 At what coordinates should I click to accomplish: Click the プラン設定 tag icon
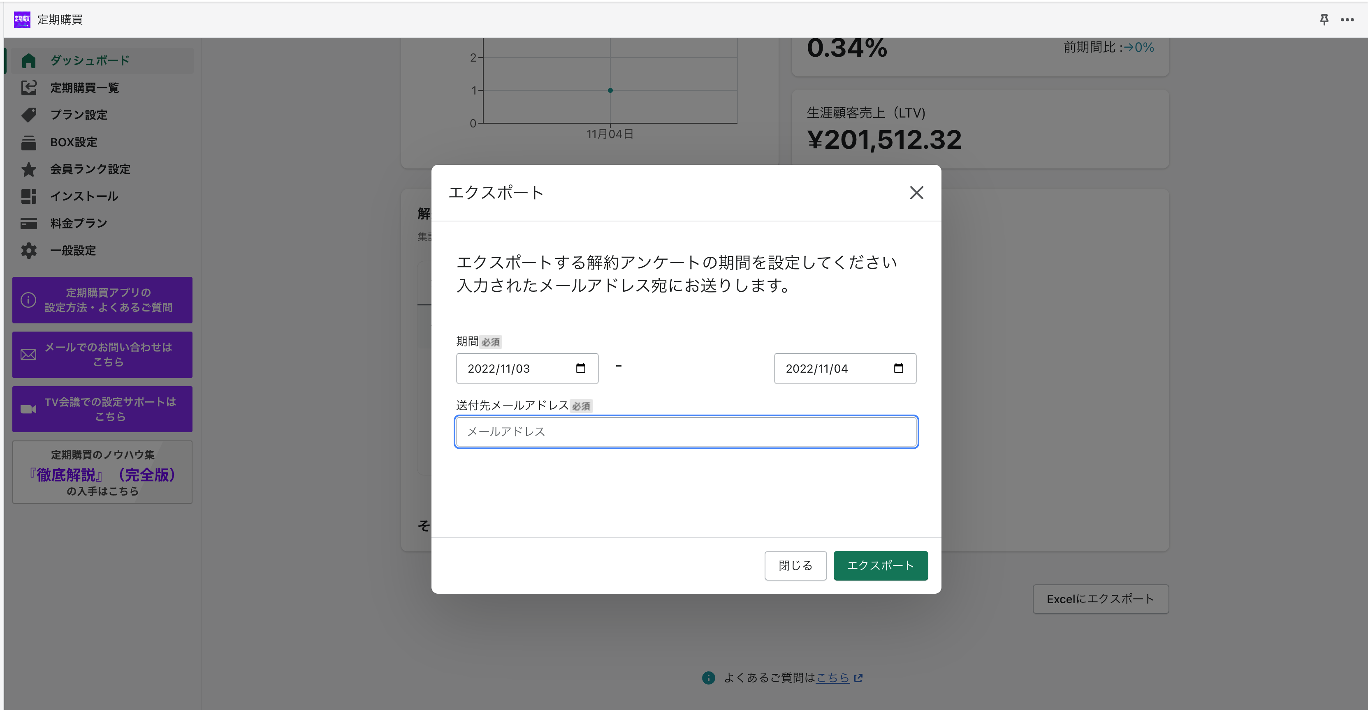(x=29, y=115)
